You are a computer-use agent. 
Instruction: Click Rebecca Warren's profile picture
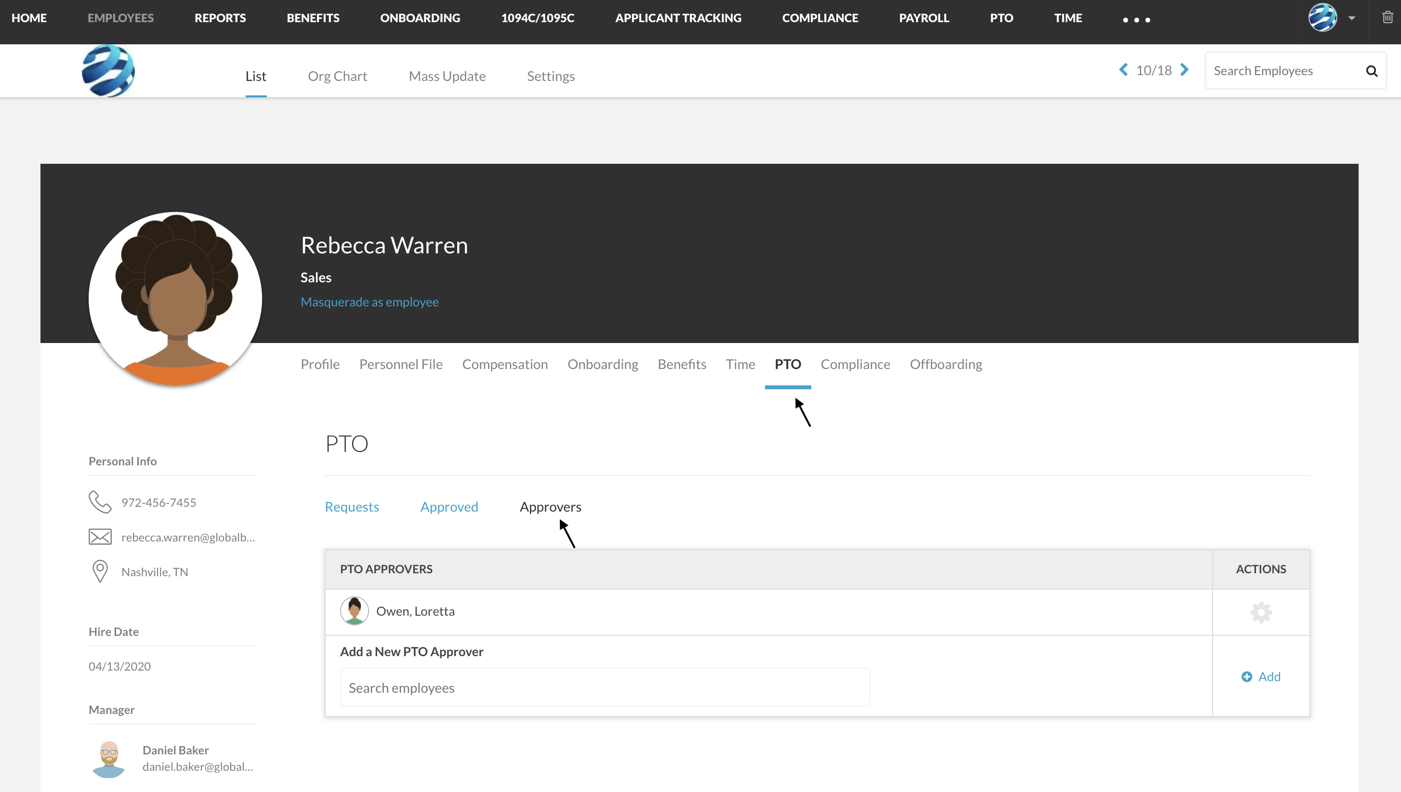pyautogui.click(x=175, y=299)
